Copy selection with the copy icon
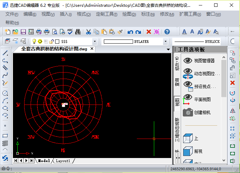Viewport: 240px width, 173px height. click(96, 32)
